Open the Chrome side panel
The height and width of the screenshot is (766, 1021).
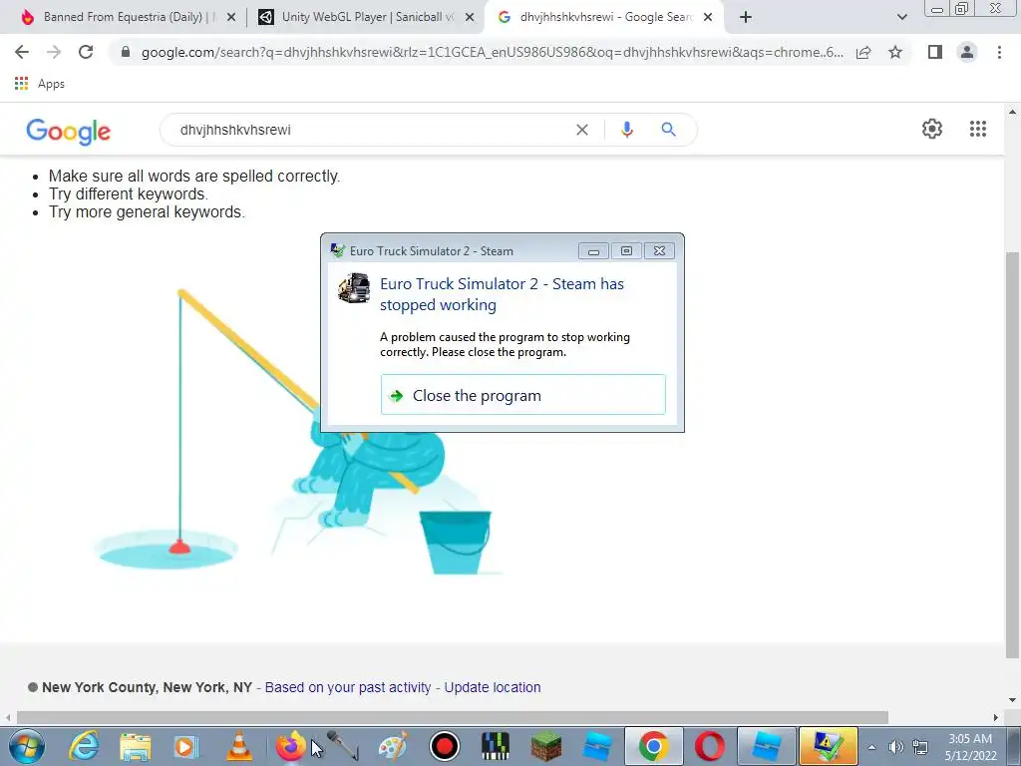click(935, 52)
